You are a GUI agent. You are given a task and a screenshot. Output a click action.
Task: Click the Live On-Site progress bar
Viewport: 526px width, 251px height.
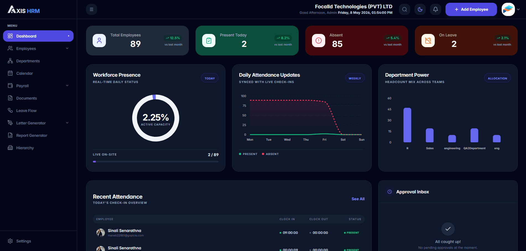(156, 162)
